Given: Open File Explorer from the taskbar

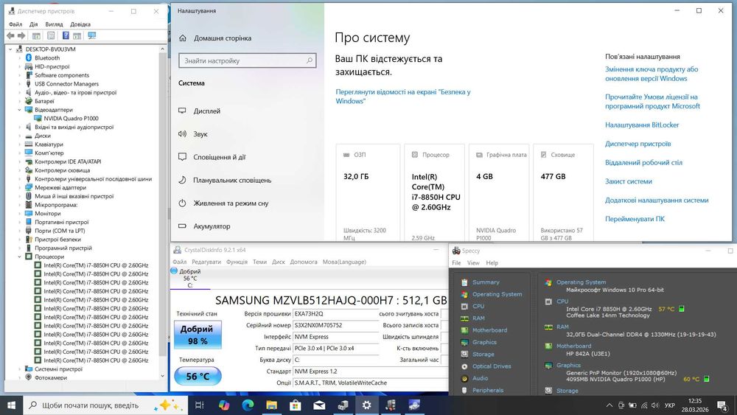Looking at the screenshot, I should pos(272,405).
